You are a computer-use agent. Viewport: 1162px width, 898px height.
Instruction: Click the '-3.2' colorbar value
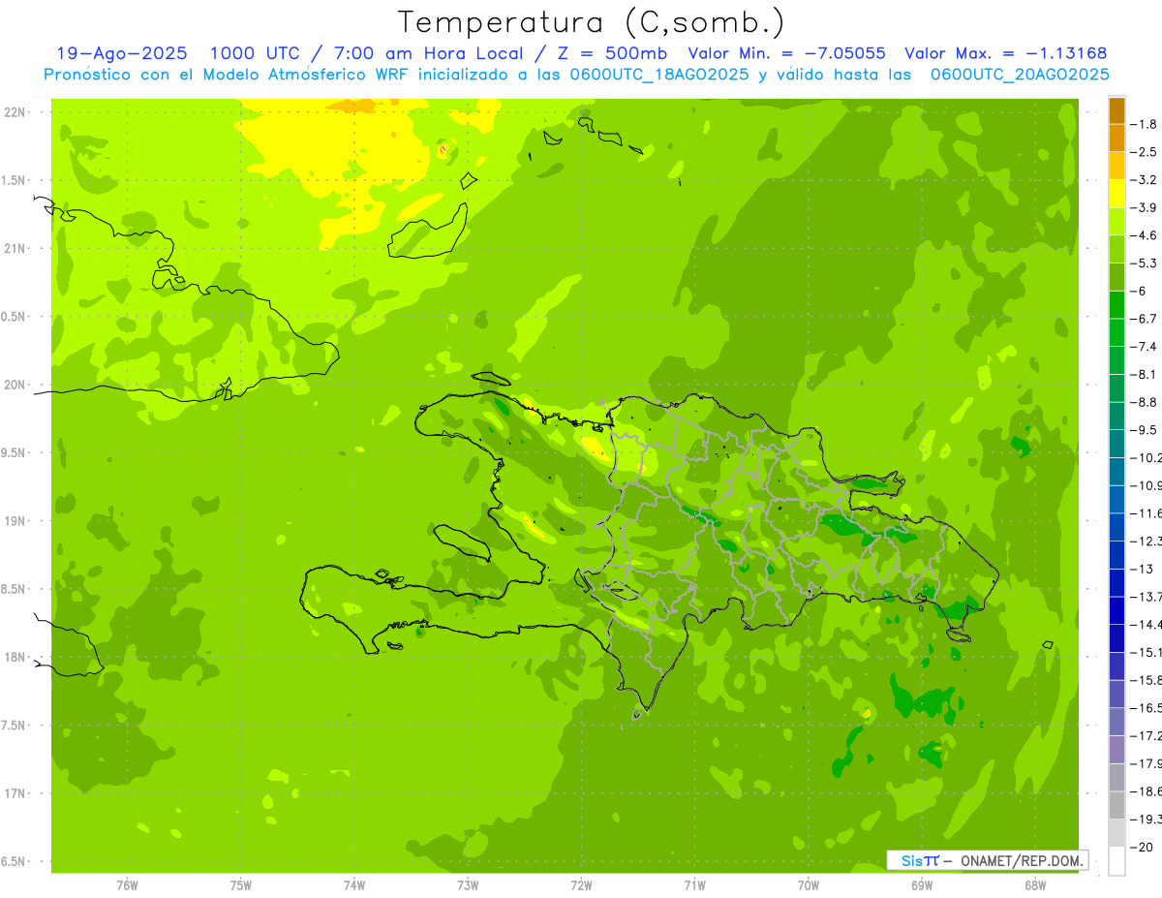(1145, 180)
